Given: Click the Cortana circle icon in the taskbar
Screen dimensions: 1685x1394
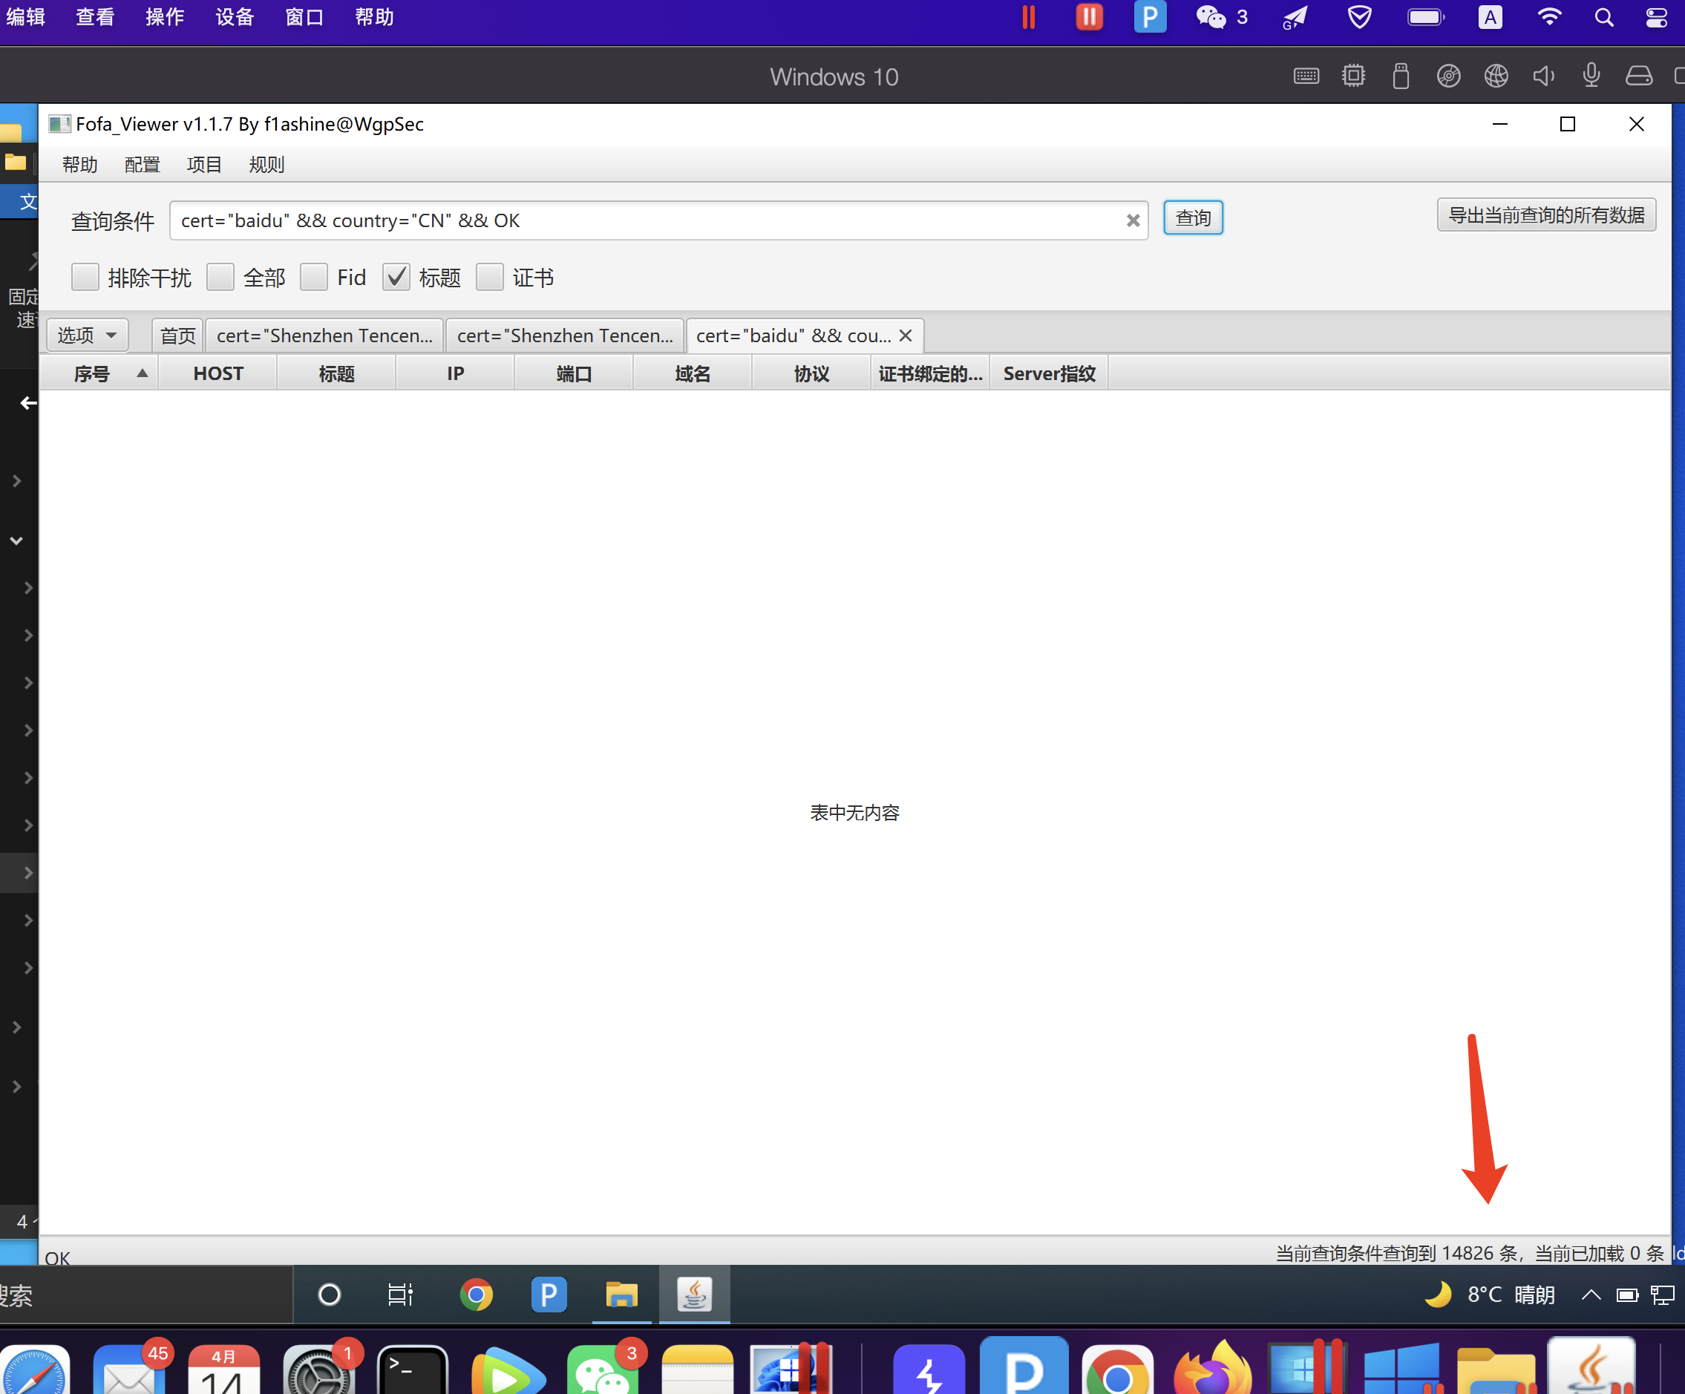Looking at the screenshot, I should point(330,1294).
